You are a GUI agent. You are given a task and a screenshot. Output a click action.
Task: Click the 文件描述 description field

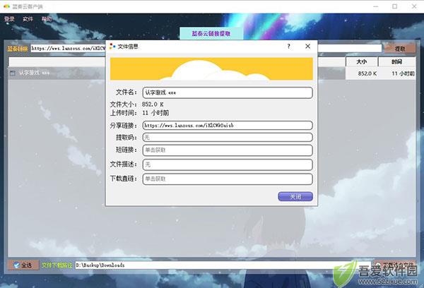pyautogui.click(x=228, y=164)
